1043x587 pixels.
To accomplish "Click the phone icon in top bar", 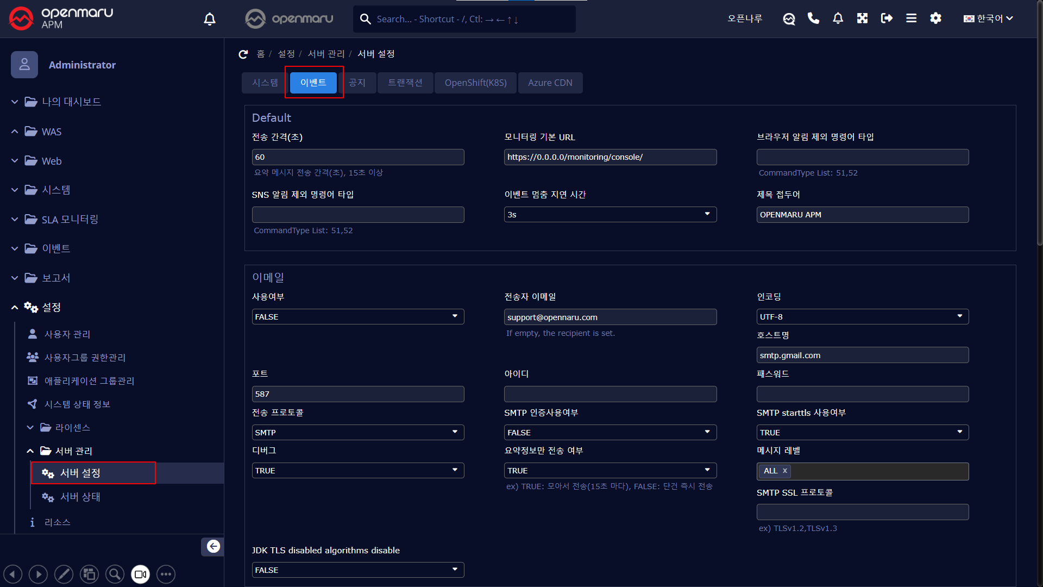I will [813, 18].
